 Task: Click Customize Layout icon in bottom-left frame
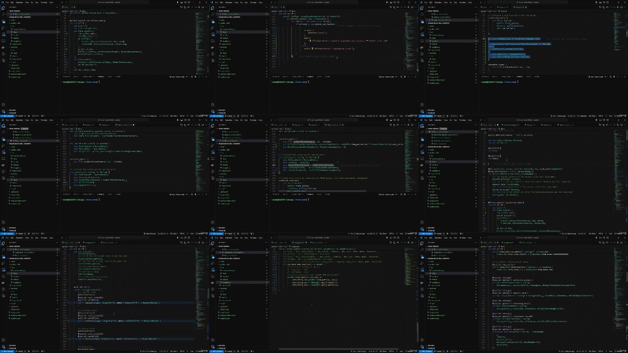189,238
